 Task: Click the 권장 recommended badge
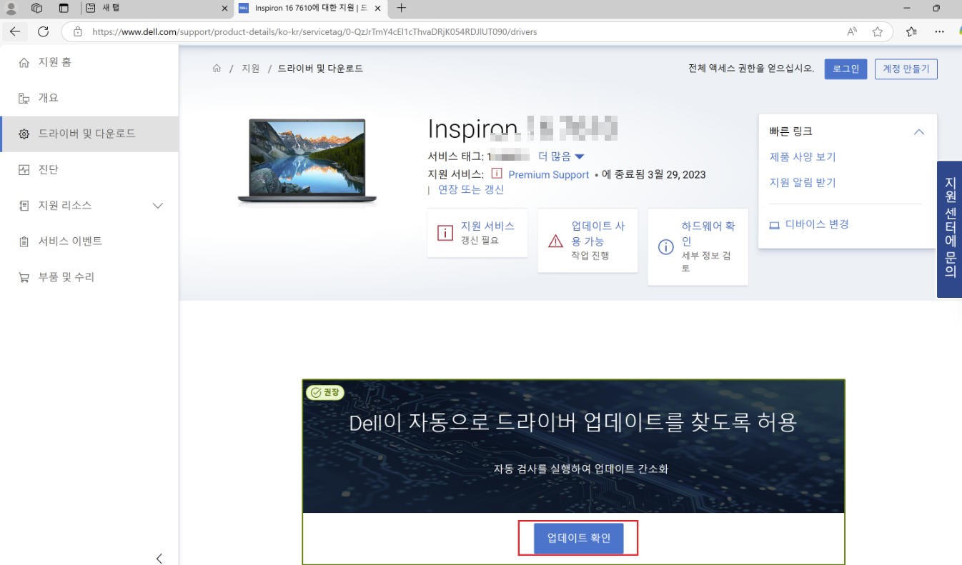coord(325,392)
